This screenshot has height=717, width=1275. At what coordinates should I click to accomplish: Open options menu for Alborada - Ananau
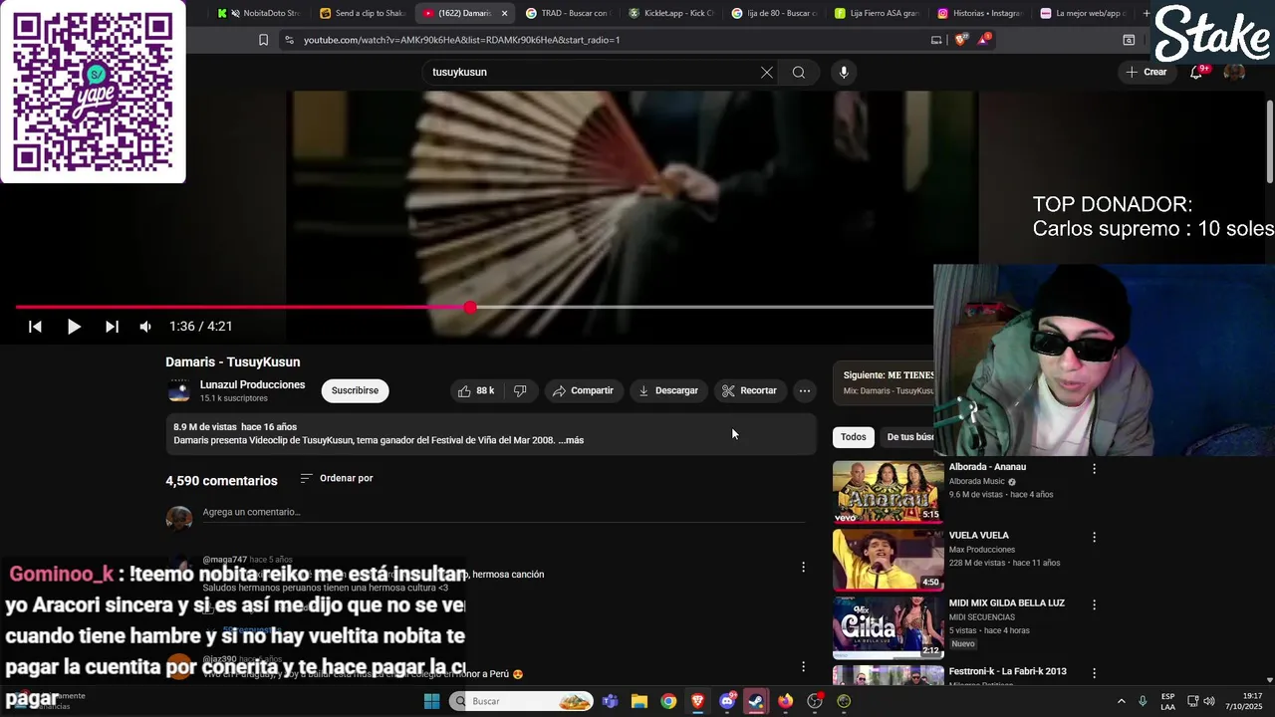tap(1094, 469)
